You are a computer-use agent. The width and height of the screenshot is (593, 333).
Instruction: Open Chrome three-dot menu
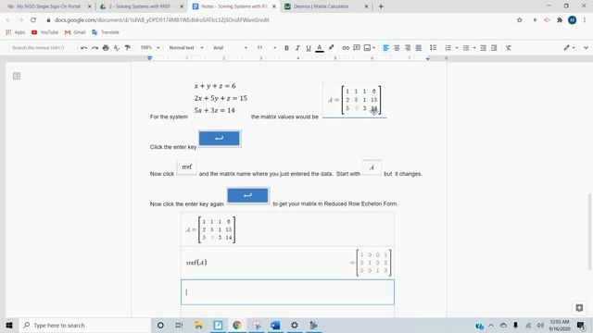[585, 20]
